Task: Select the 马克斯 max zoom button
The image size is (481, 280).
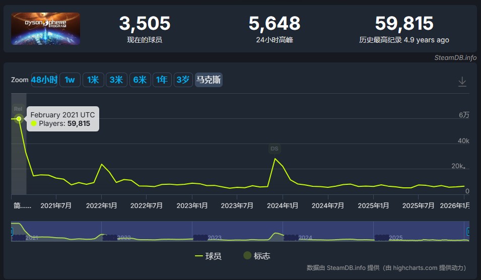Action: 209,80
